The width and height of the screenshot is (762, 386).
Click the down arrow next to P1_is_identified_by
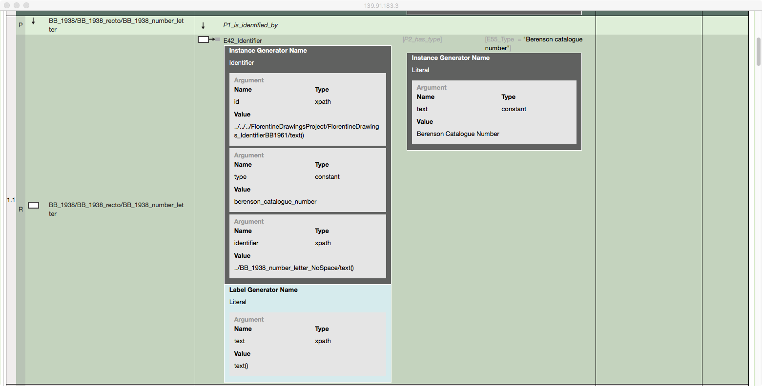tap(203, 25)
